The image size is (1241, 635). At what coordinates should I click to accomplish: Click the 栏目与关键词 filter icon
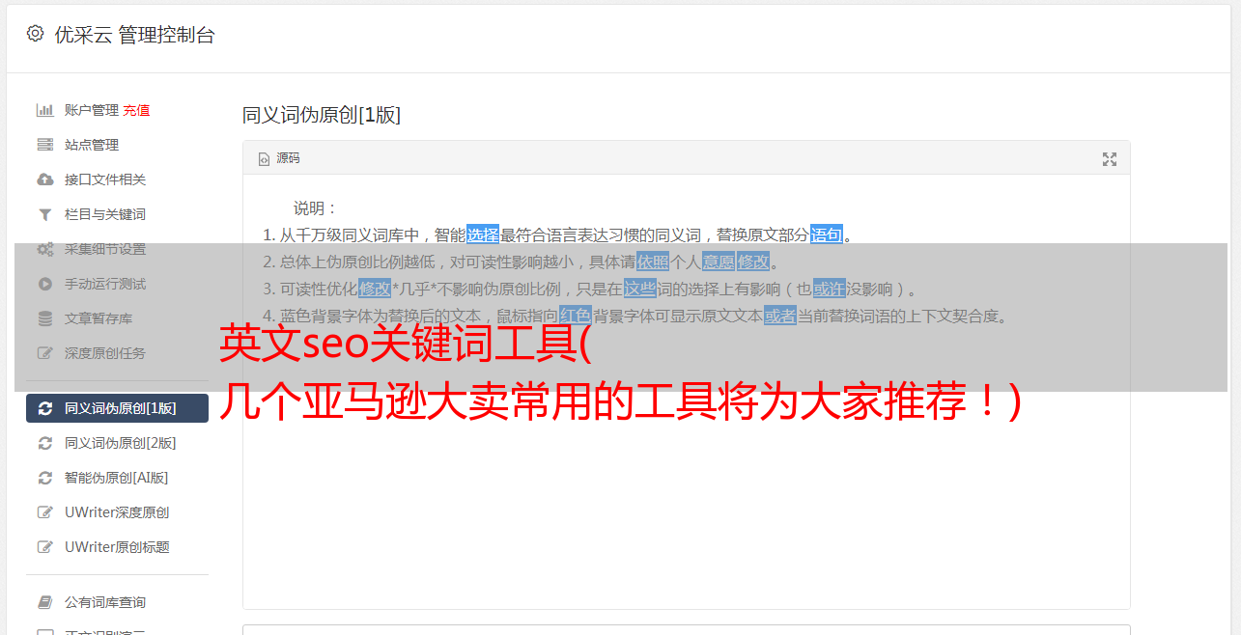(44, 214)
